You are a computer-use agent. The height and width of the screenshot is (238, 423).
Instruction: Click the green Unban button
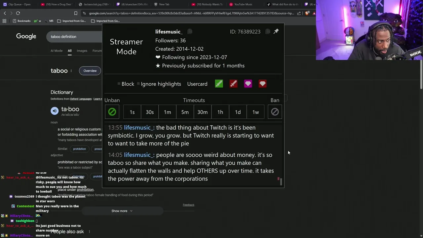tap(112, 112)
